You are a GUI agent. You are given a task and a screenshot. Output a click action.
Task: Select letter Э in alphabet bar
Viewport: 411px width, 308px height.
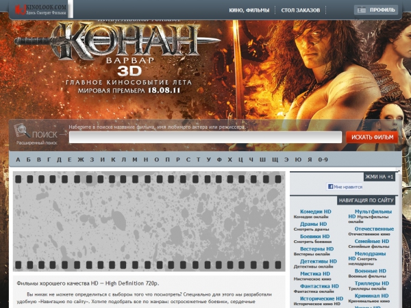point(286,159)
